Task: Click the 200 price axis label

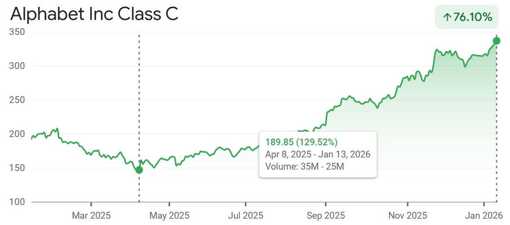Action: click(18, 134)
